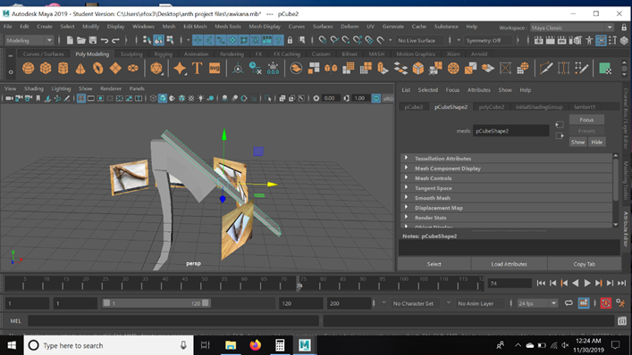632x355 pixels.
Task: Expand Tangent Space section
Action: (x=406, y=187)
